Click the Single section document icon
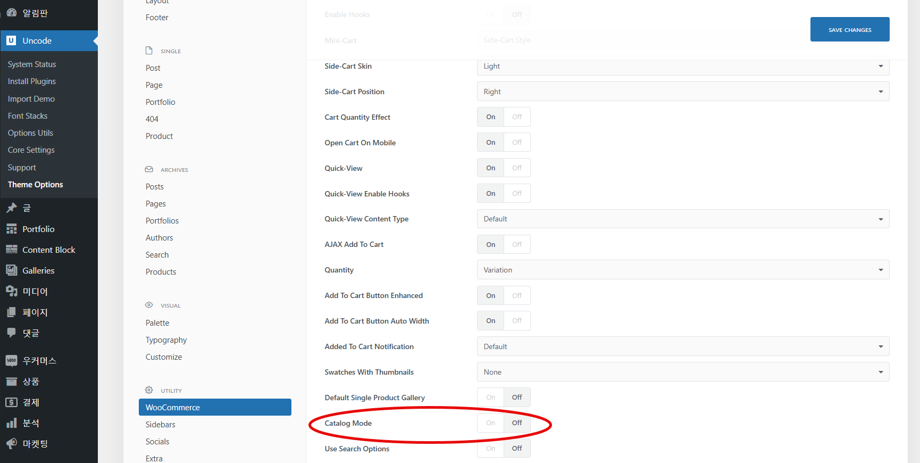The width and height of the screenshot is (920, 463). pyautogui.click(x=149, y=51)
